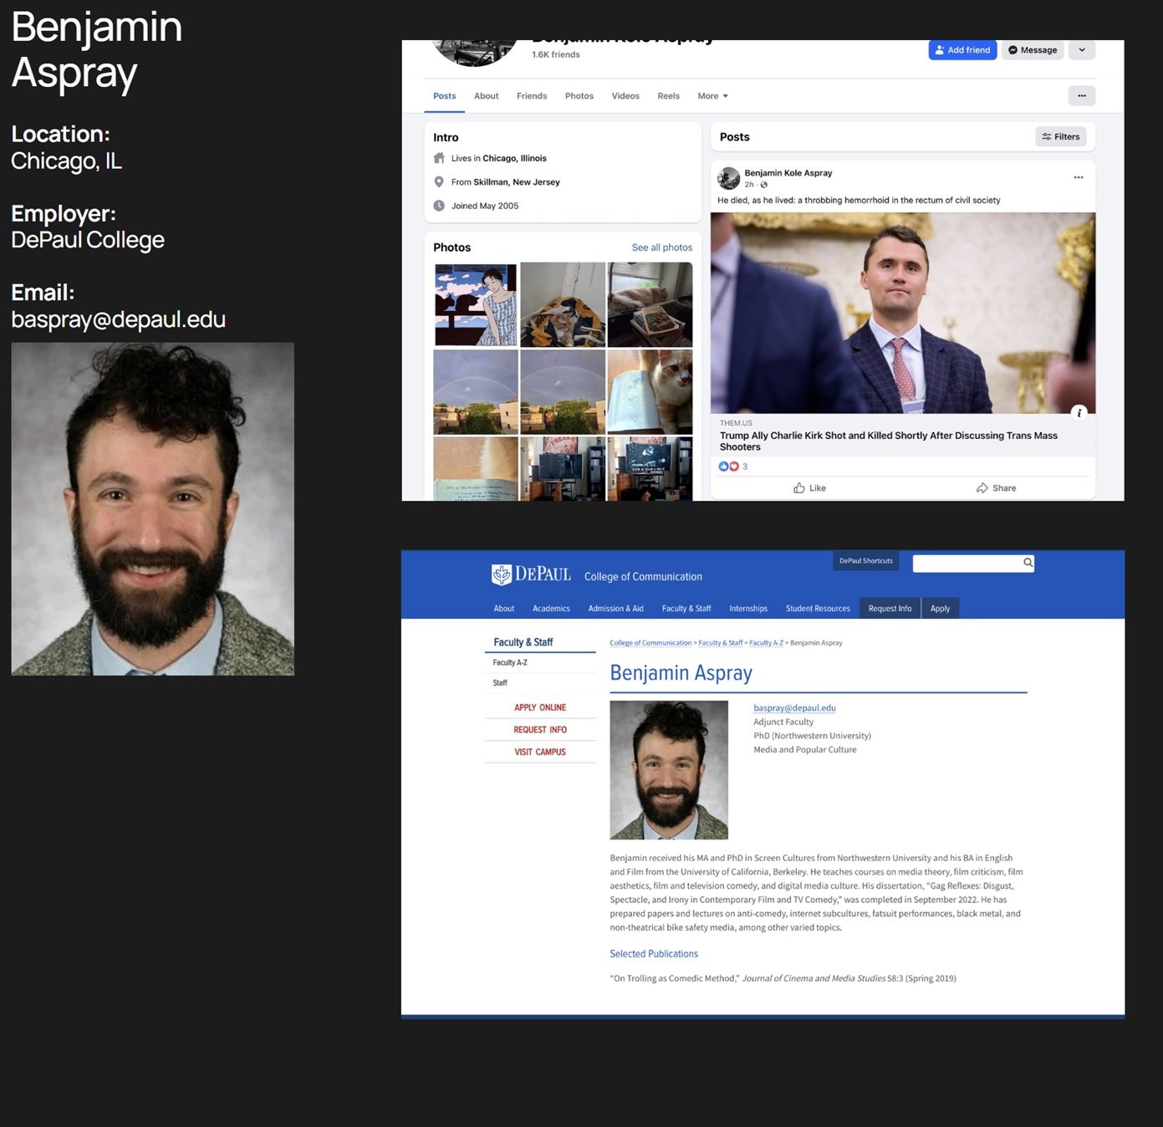Go to the Videos tab
The width and height of the screenshot is (1163, 1127).
click(x=625, y=96)
